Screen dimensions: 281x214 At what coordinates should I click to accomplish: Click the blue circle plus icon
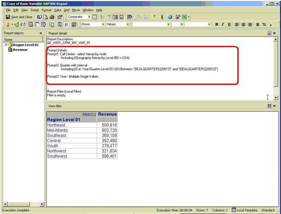click(170, 17)
